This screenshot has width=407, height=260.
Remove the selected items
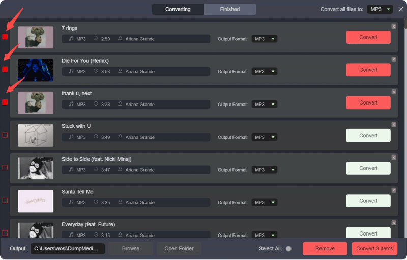[x=325, y=249]
